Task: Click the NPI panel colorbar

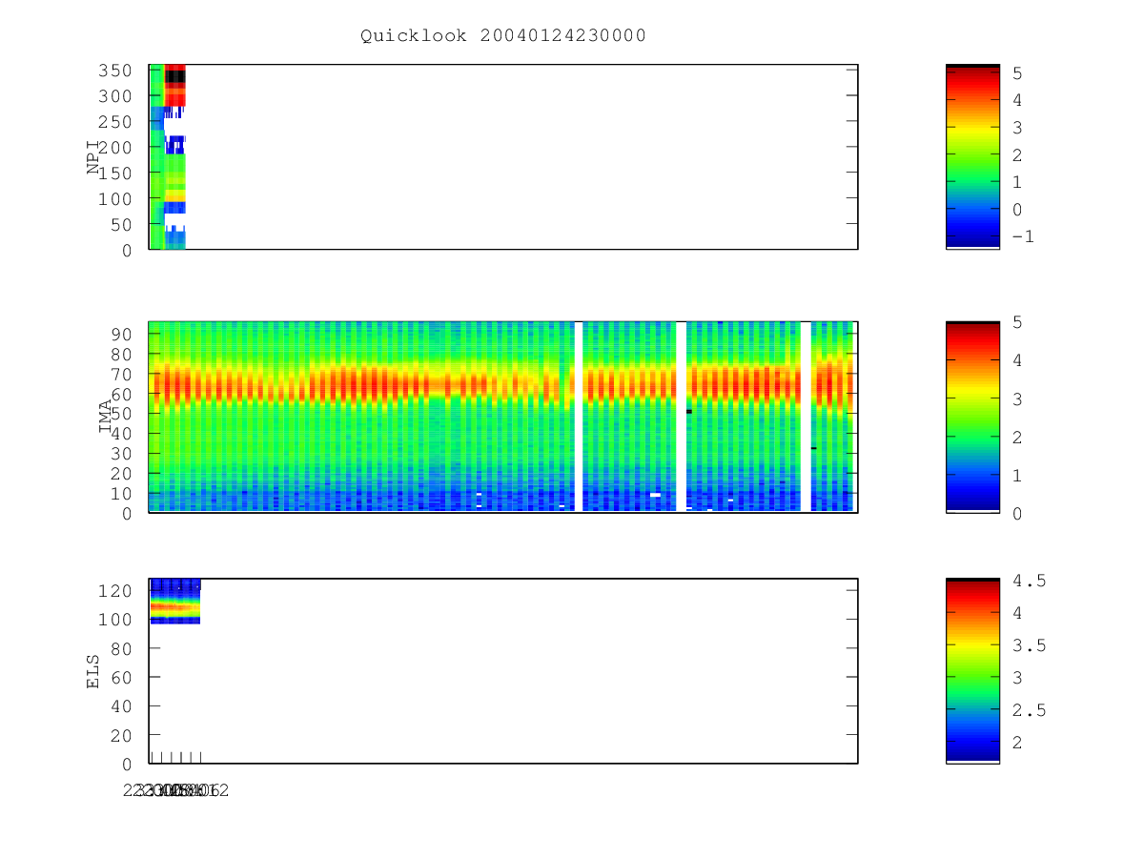Action: [x=972, y=156]
